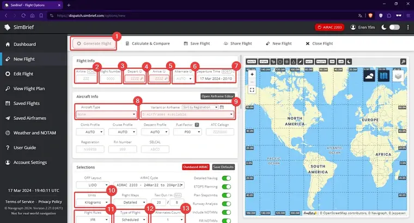Open the Units Kilograms dropdown
Screen dimensions: 414x223
[93, 202]
